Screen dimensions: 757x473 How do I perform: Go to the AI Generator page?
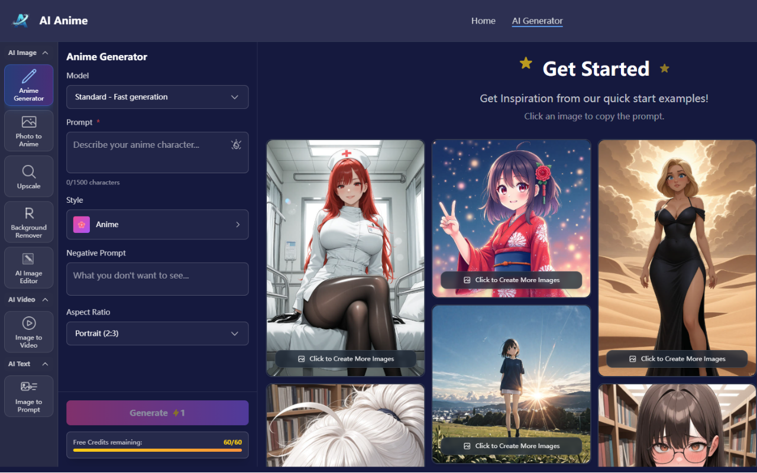(537, 21)
